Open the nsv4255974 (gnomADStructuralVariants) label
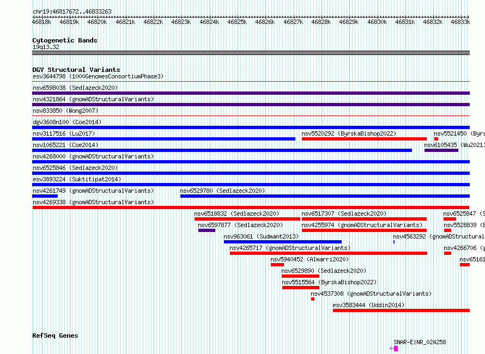This screenshot has height=354, width=485. 362,225
